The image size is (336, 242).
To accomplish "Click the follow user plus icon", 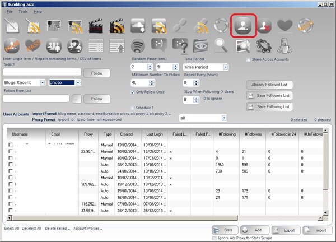I will 243,26.
